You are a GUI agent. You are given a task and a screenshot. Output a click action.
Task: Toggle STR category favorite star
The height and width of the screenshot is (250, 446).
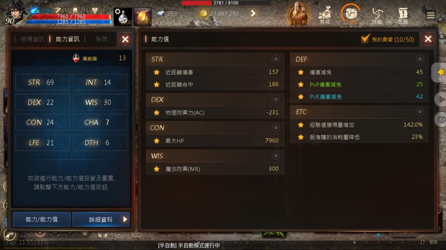click(275, 59)
